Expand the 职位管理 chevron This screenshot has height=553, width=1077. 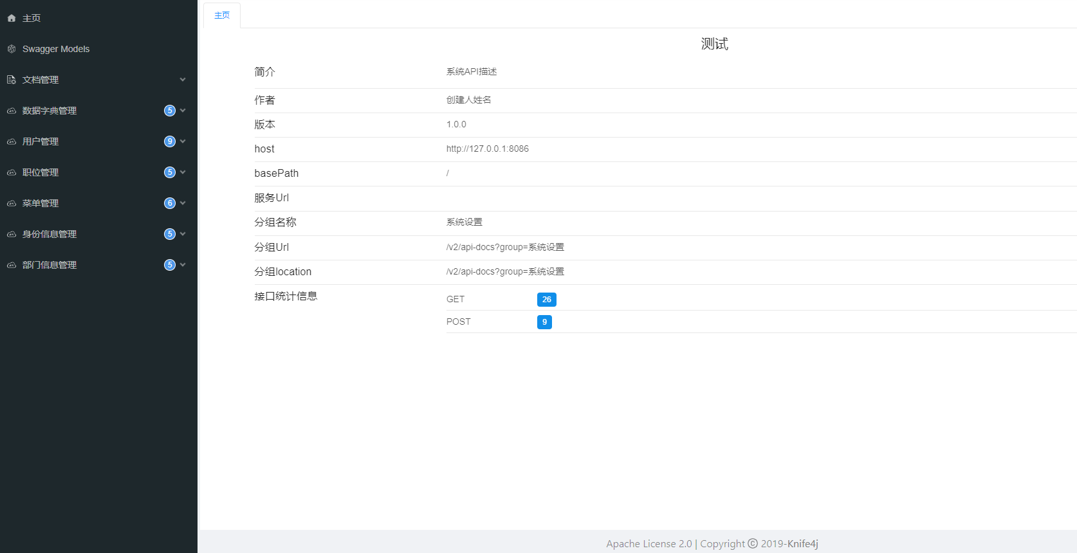click(x=183, y=172)
